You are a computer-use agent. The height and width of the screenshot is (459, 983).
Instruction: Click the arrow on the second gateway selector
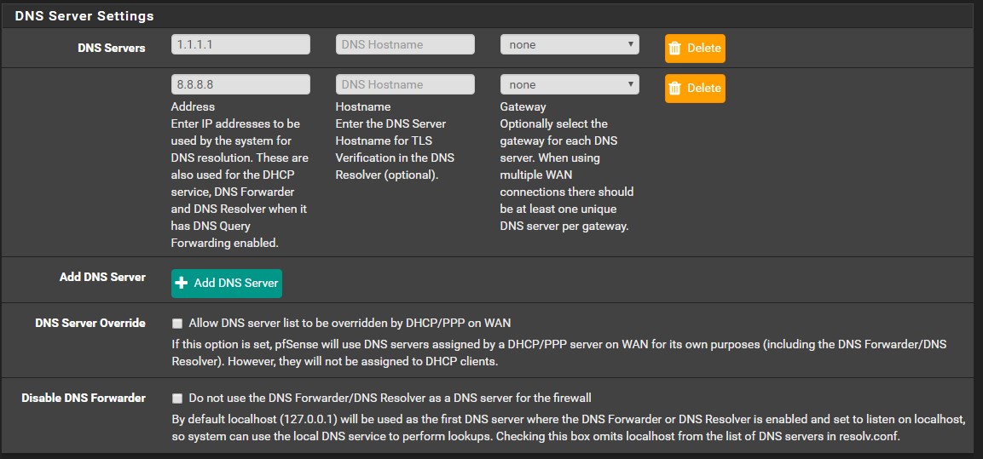point(630,84)
